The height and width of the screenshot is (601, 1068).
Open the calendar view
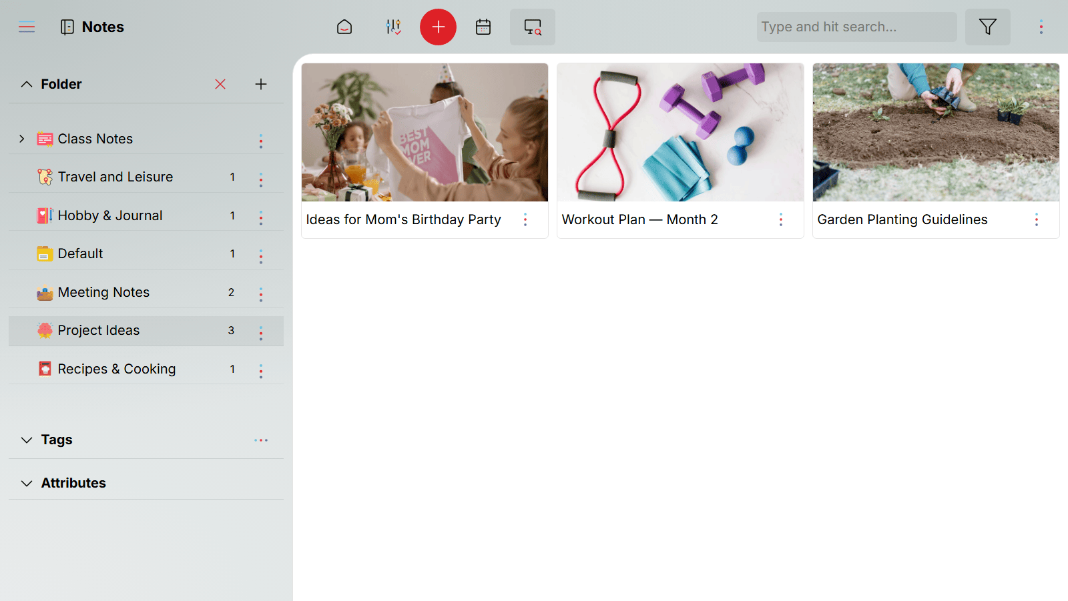(483, 27)
